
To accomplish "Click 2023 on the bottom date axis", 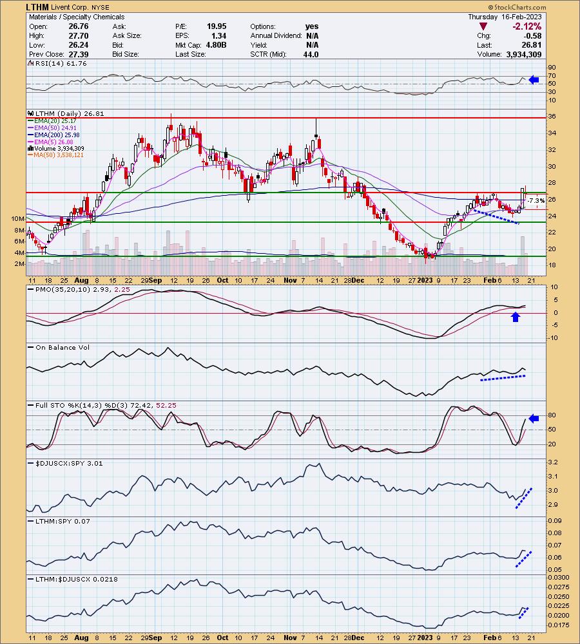I will tap(425, 638).
